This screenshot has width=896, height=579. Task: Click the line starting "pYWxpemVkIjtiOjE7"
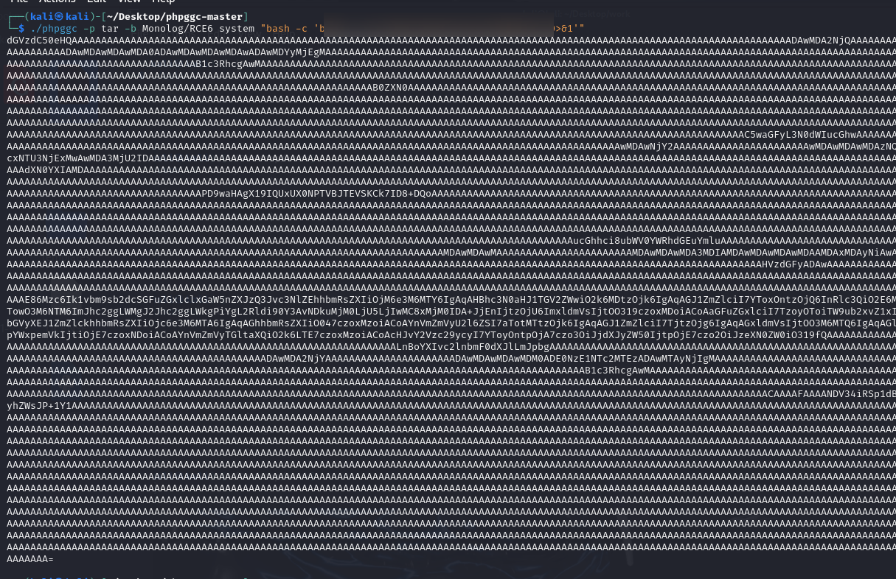[x=451, y=334]
